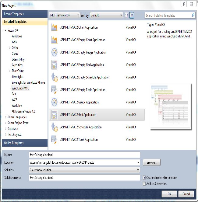Expand the Test Projects node
Viewport: 198px width, 202px height.
tap(5, 134)
